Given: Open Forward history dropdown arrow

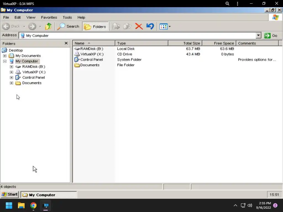Looking at the screenshot, I should point(40,26).
